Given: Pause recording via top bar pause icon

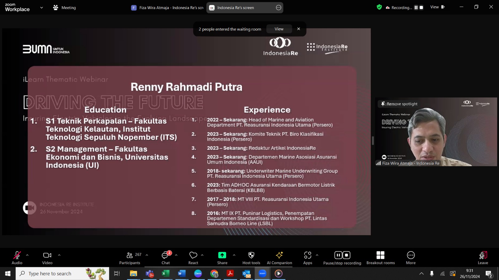Looking at the screenshot, I should click(x=416, y=7).
